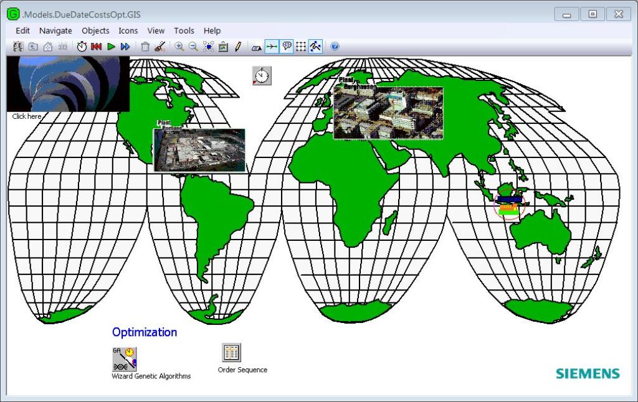Select the Zoom Out magnifier icon
638x402 pixels.
pos(193,46)
